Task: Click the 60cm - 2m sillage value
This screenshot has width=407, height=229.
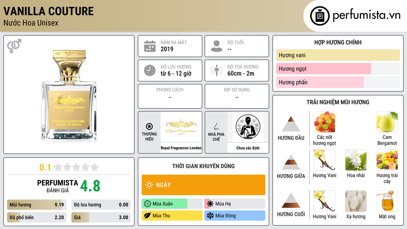Action: (x=241, y=74)
